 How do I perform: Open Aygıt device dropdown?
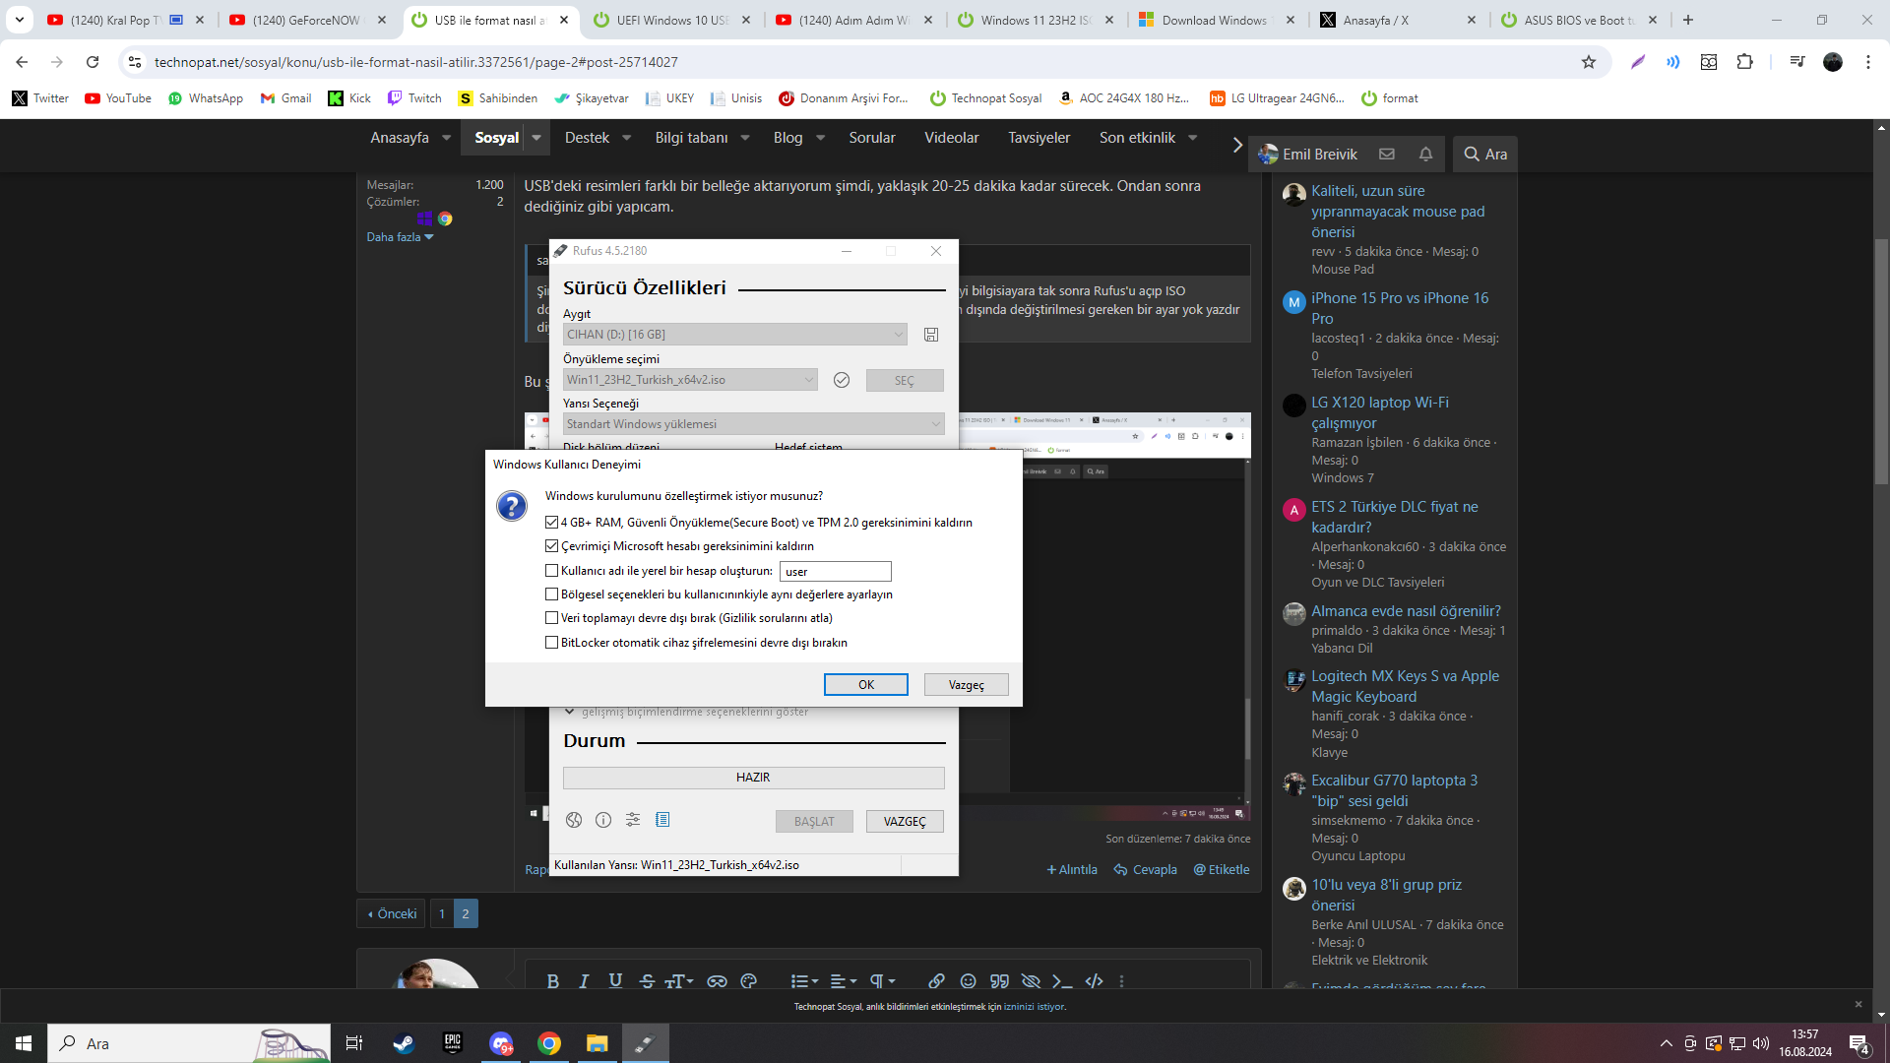click(735, 335)
